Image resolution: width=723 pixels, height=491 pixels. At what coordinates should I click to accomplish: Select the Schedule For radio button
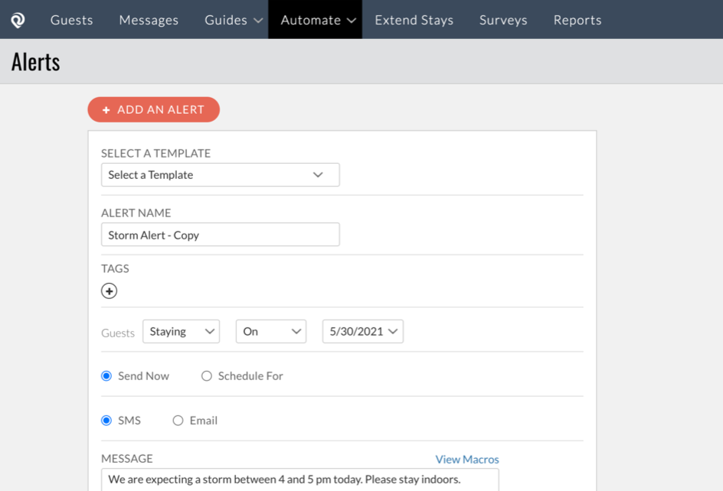[x=206, y=376]
